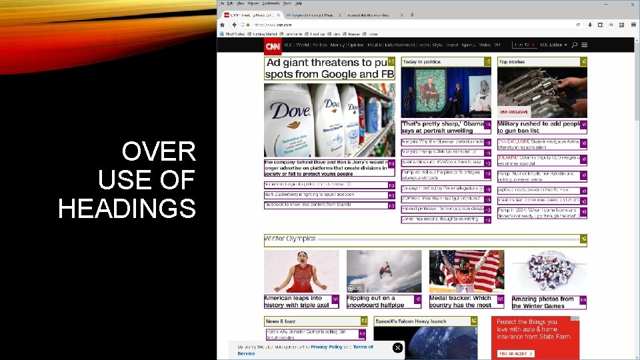This screenshot has width=640, height=360.
Task: Play the snowboard halfpipe video icon
Action: [x=351, y=288]
